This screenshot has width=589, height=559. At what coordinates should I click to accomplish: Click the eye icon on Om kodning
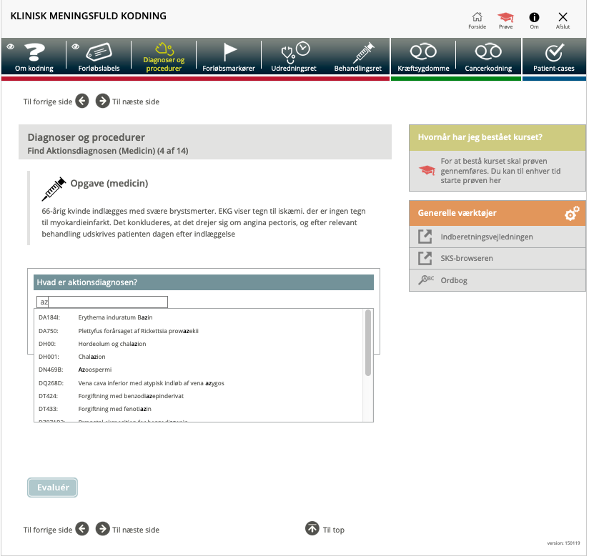click(11, 46)
